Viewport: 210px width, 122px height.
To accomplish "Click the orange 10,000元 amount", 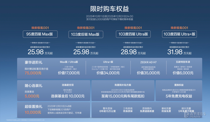I will coord(33,112).
